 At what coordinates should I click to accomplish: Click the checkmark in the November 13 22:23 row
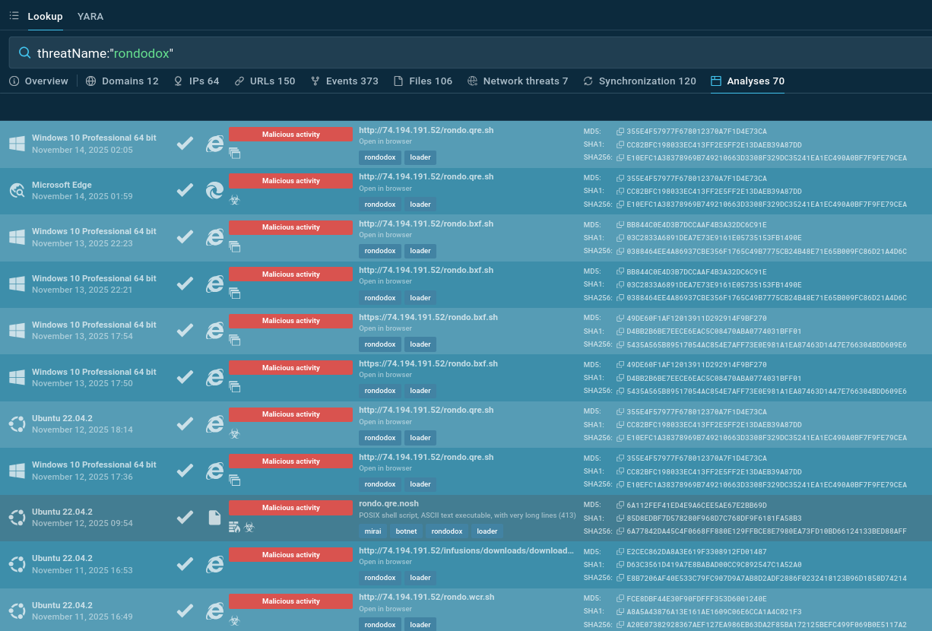185,237
